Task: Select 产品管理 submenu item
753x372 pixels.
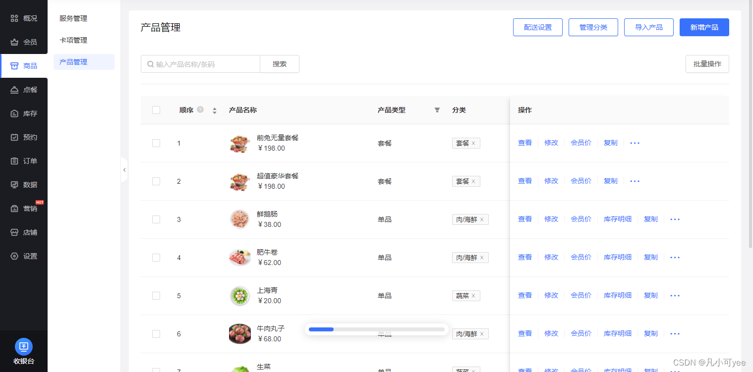Action: pyautogui.click(x=84, y=62)
